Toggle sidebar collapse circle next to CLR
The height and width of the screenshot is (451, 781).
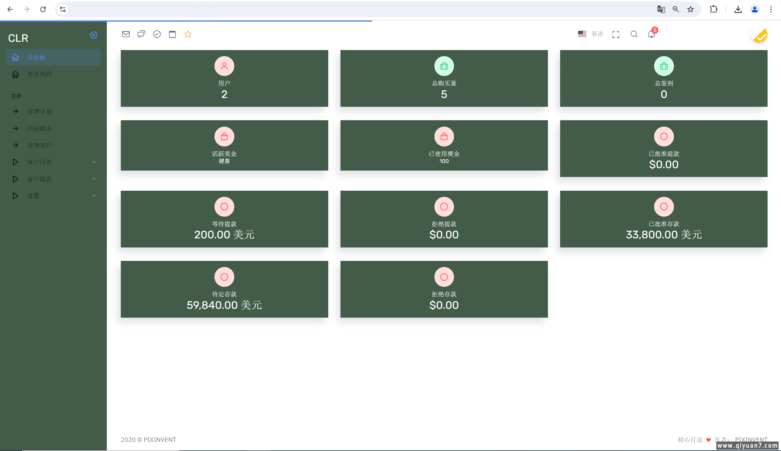[x=94, y=35]
